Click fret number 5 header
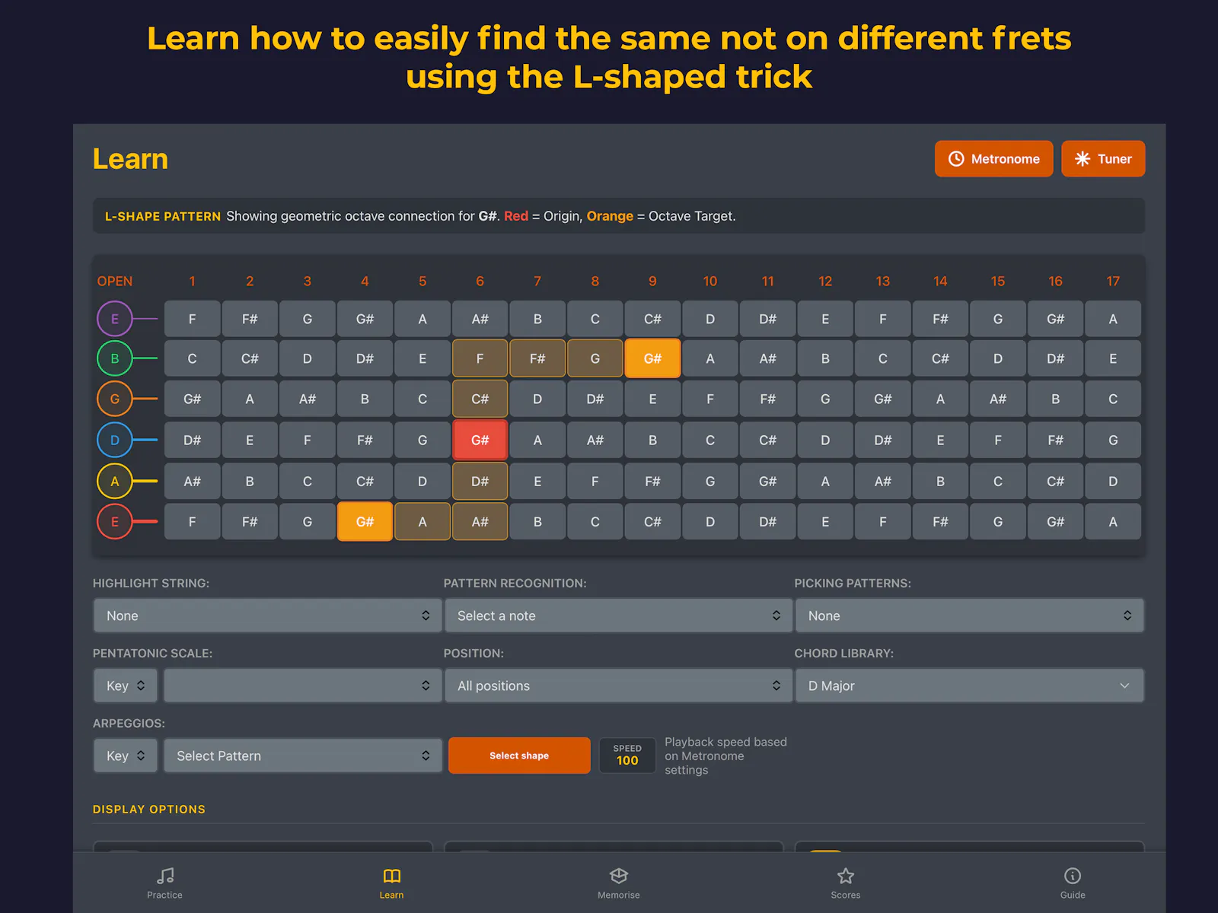1218x913 pixels. pyautogui.click(x=422, y=282)
